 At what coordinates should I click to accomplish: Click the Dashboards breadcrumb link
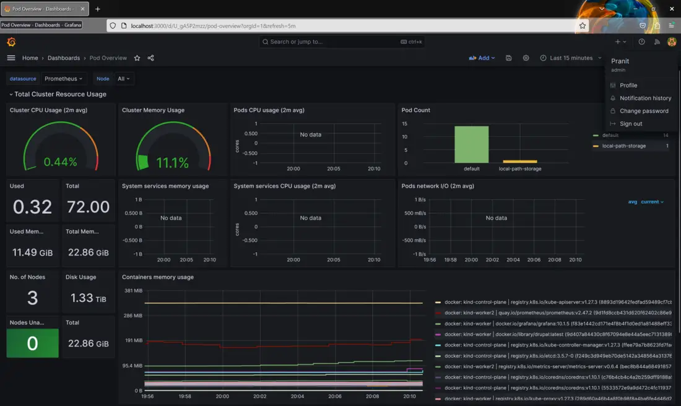pos(64,58)
